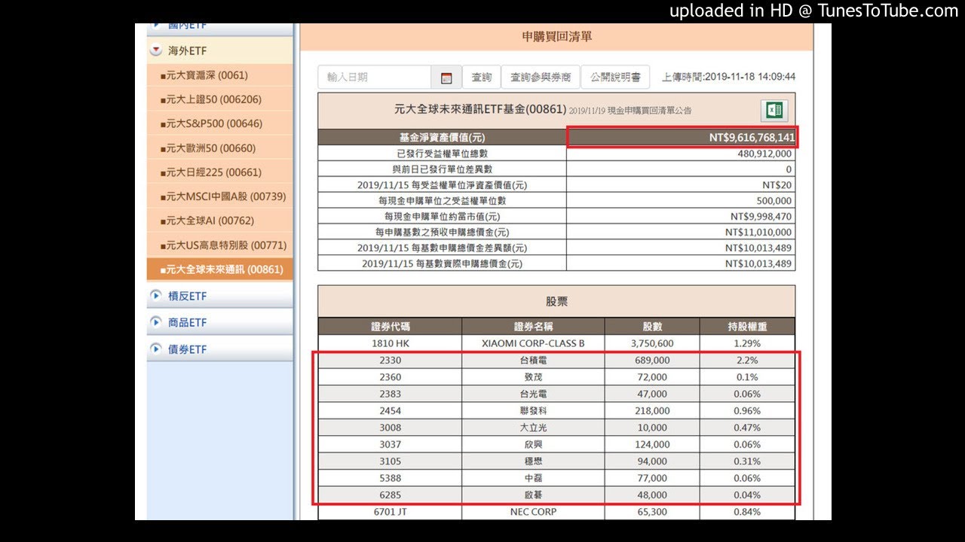
Task: Click the 2.2% weight cell
Action: (747, 361)
